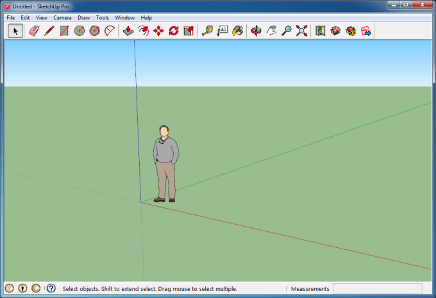Screen dimensions: 436x298
Task: Pick the pink Eraser tool
Action: pos(34,31)
